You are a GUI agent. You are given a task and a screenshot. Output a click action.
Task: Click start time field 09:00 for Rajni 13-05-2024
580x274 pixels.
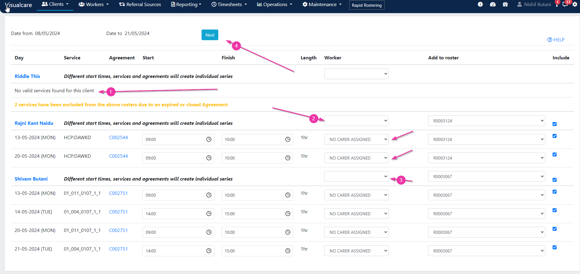pos(178,139)
